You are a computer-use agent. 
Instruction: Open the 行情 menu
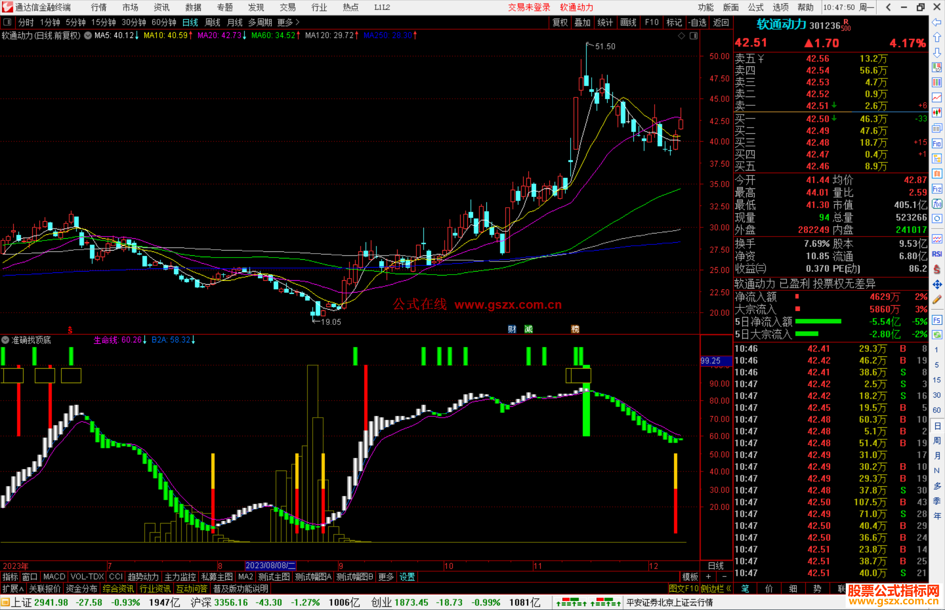98,7
